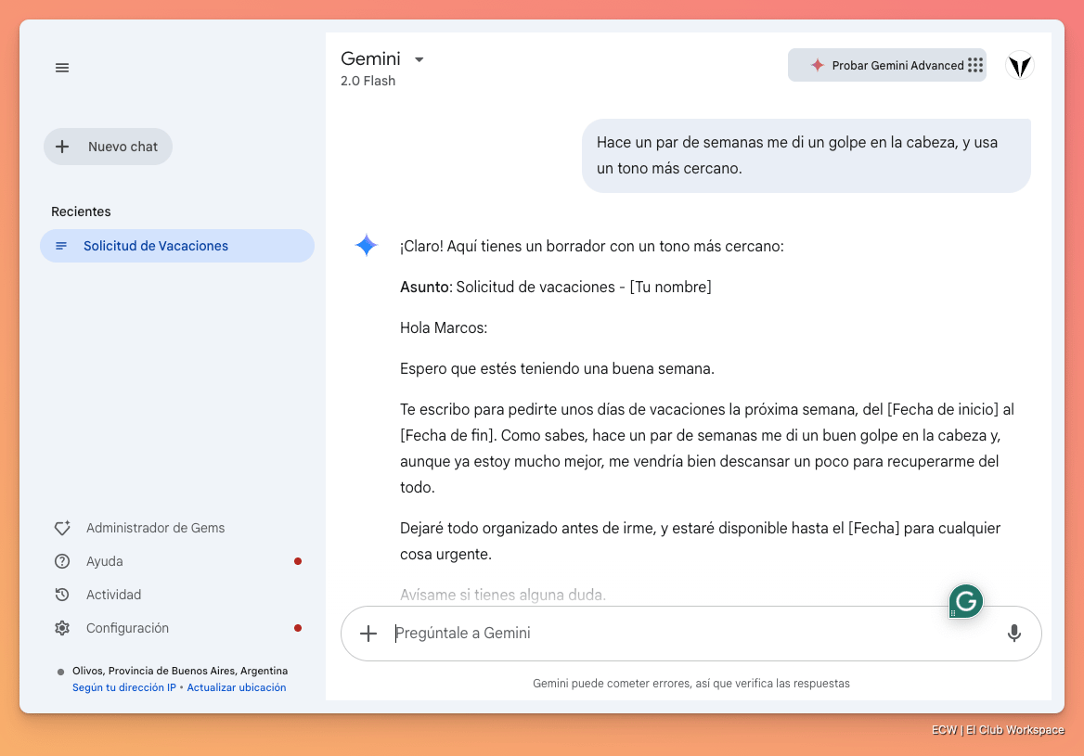Click Probar Gemini Advanced button
The width and height of the screenshot is (1084, 756).
[887, 66]
